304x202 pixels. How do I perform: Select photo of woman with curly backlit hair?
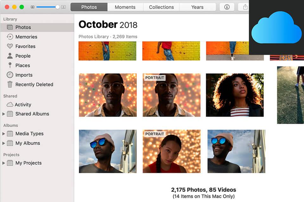click(235, 95)
